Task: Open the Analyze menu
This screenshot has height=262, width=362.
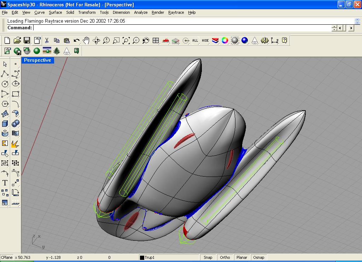Action: pyautogui.click(x=141, y=12)
